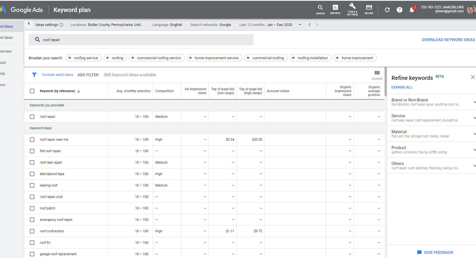Click the $30.00 high range bid
The width and height of the screenshot is (476, 258).
coord(257,140)
